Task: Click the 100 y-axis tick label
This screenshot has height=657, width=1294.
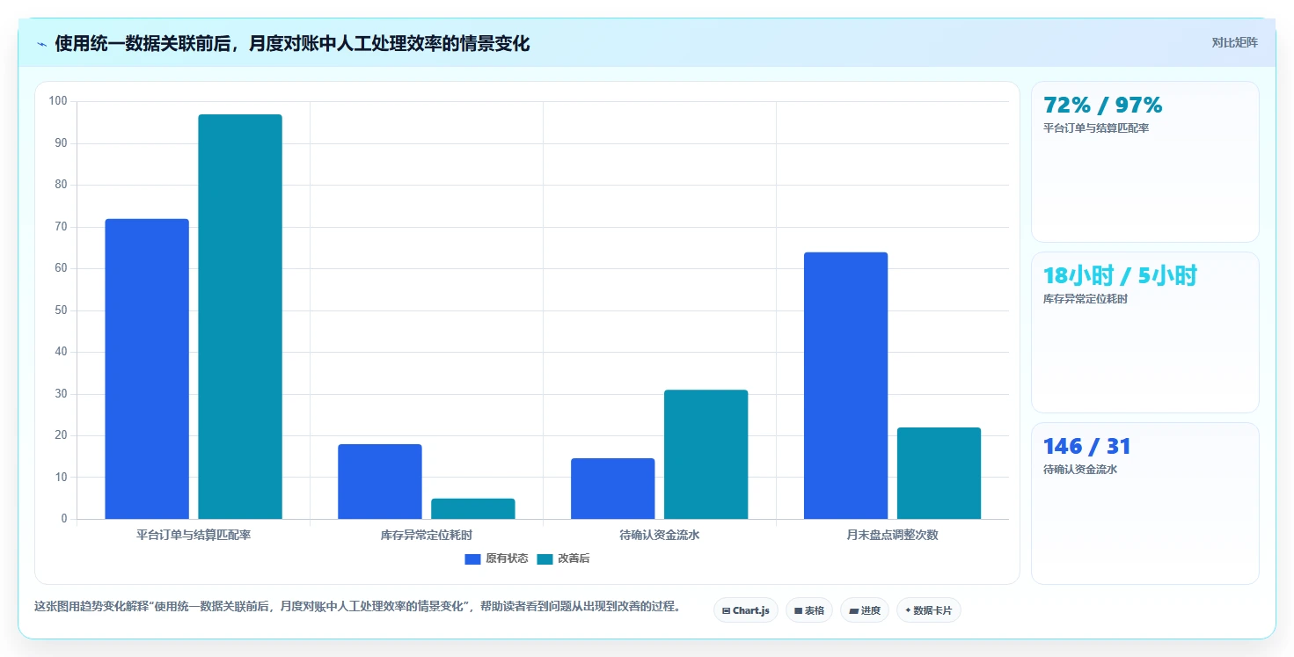Action: 58,101
